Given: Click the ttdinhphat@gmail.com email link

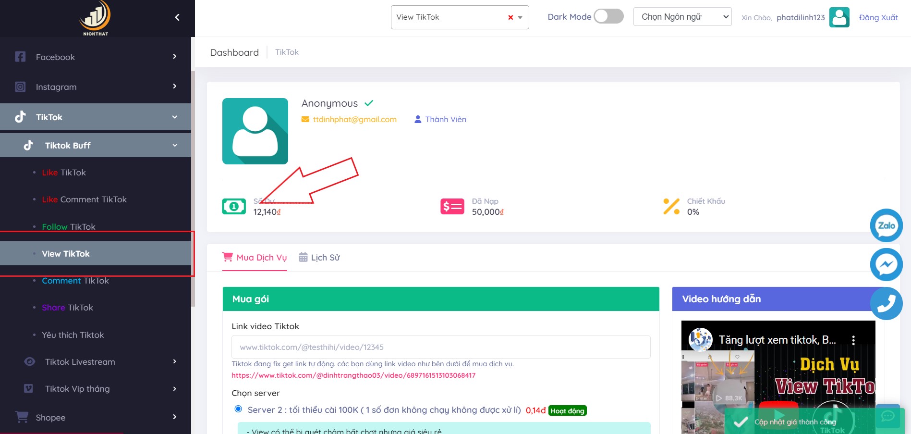Looking at the screenshot, I should tap(355, 119).
